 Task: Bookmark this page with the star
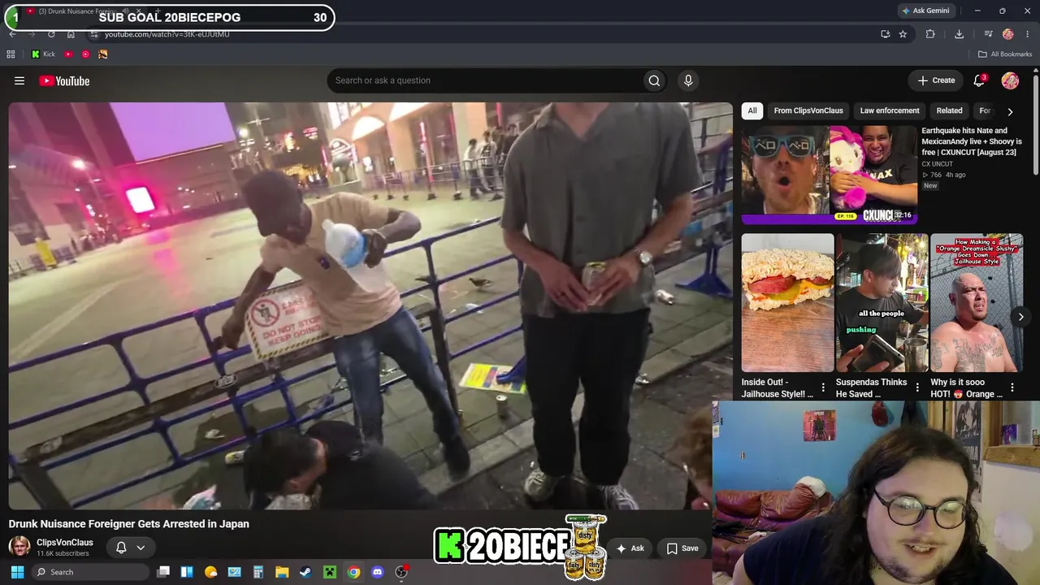tap(903, 34)
